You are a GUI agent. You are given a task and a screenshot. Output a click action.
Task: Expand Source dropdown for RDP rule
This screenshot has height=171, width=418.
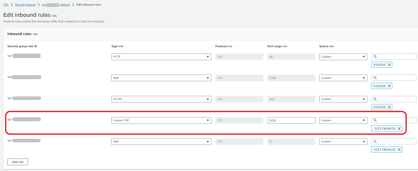pos(343,78)
